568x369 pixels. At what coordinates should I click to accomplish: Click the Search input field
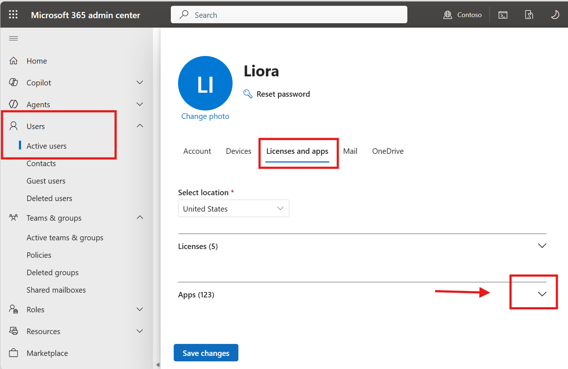(x=289, y=15)
